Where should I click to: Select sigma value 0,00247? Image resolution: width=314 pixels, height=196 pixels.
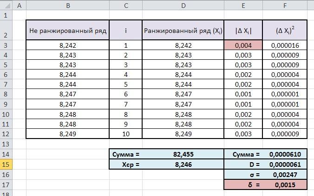[x=285, y=175]
